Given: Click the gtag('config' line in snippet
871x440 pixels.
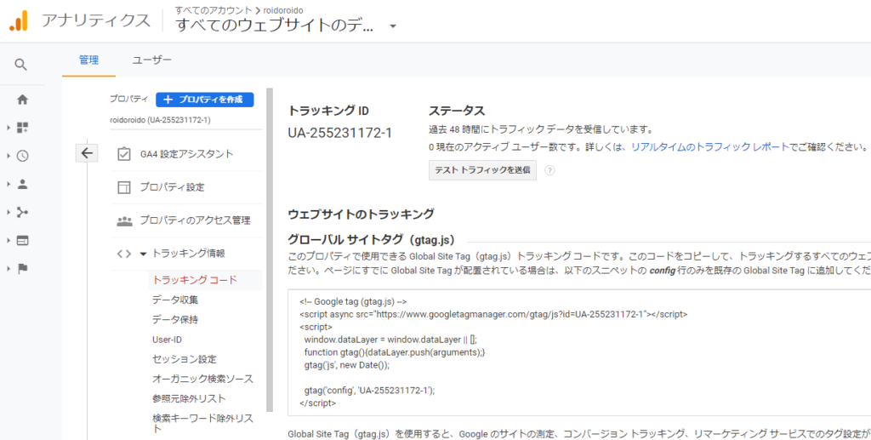Looking at the screenshot, I should (x=369, y=391).
